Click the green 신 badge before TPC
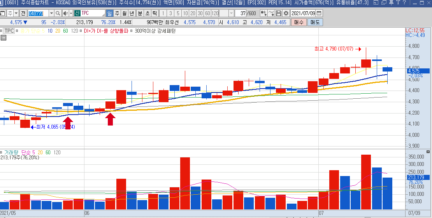The height and width of the screenshot is (218, 432). click(77, 13)
